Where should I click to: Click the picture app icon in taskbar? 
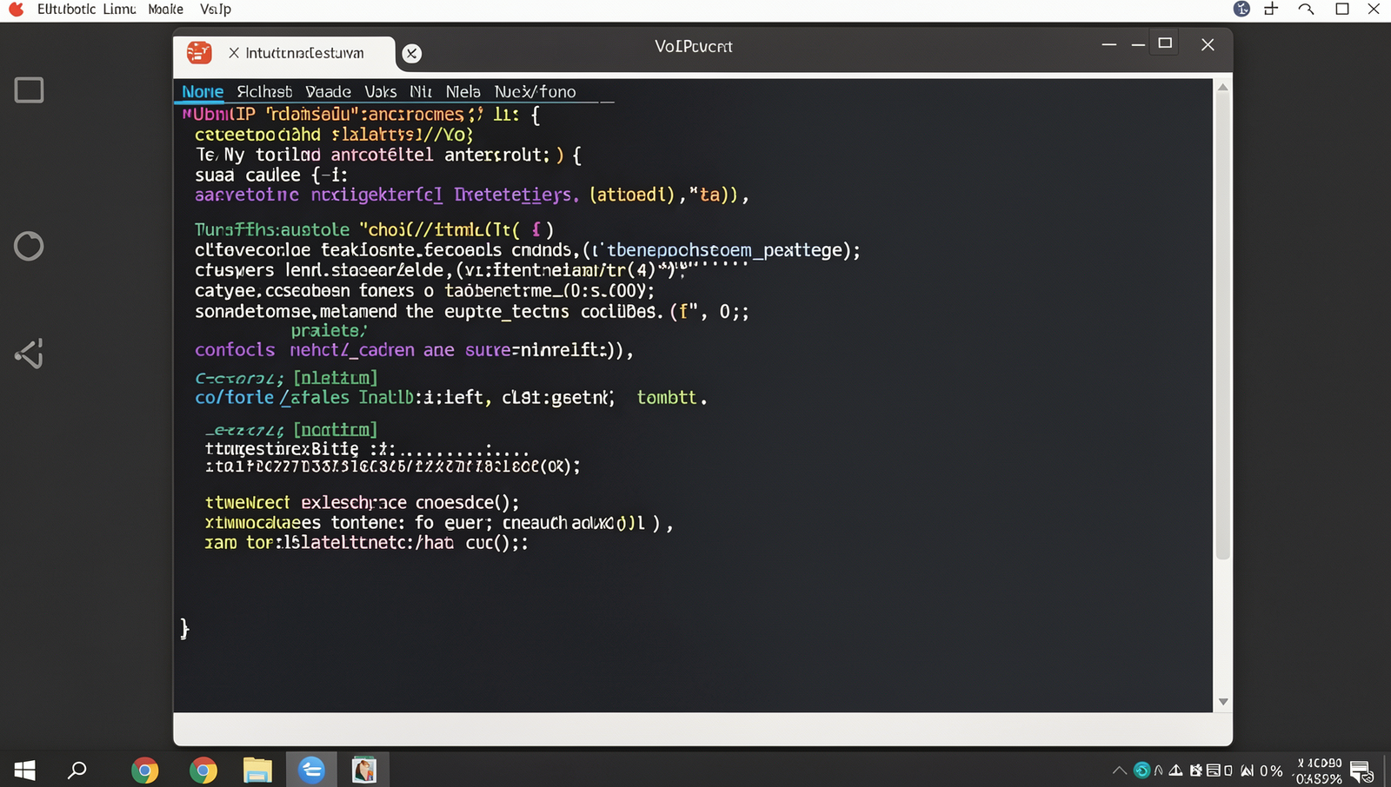[364, 770]
